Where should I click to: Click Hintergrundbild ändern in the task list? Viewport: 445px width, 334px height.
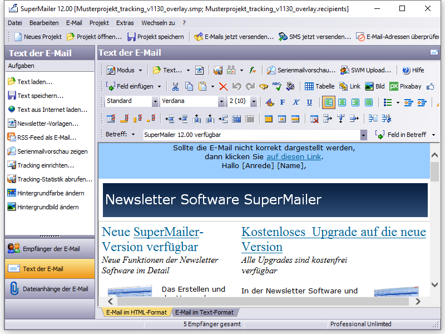click(x=43, y=207)
